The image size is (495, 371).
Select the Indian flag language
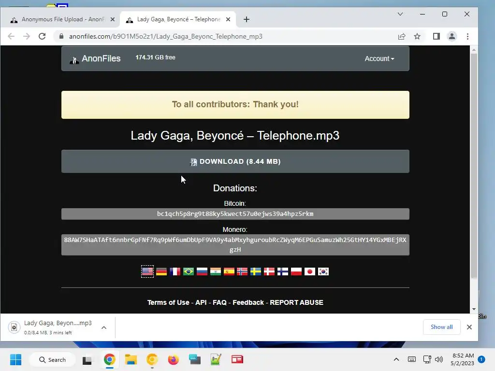click(x=216, y=271)
